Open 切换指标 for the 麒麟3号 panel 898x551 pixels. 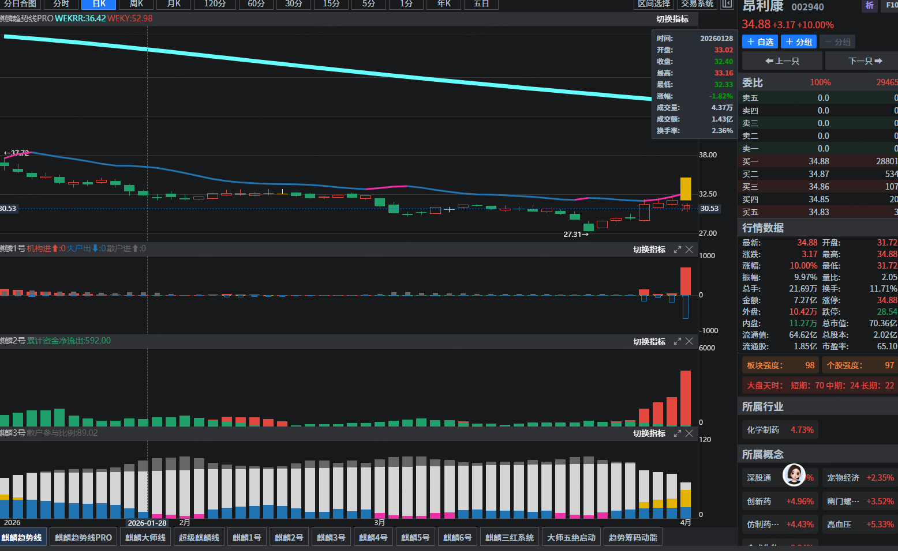coord(649,433)
